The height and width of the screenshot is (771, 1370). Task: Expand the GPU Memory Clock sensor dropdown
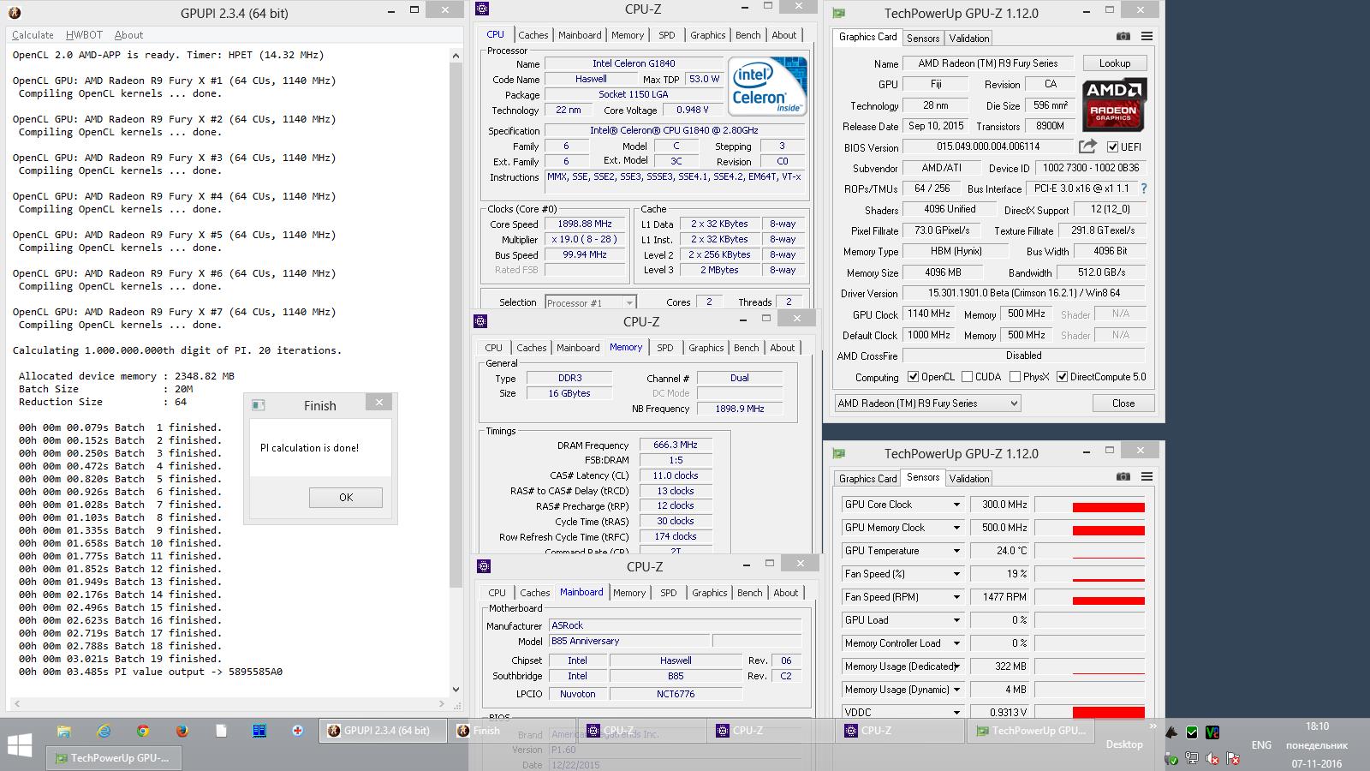pyautogui.click(x=956, y=528)
